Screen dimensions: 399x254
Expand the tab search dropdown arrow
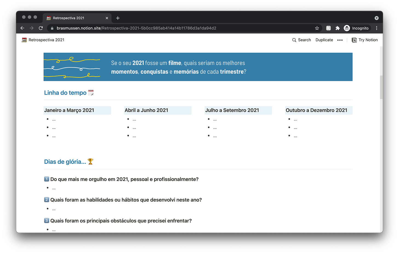click(x=377, y=18)
